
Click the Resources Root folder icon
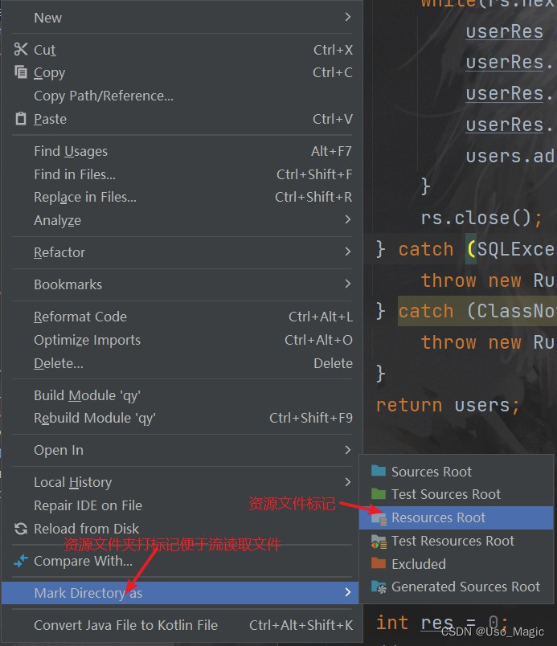point(379,518)
